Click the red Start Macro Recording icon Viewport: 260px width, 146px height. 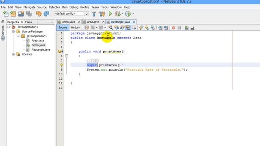[x=173, y=28]
